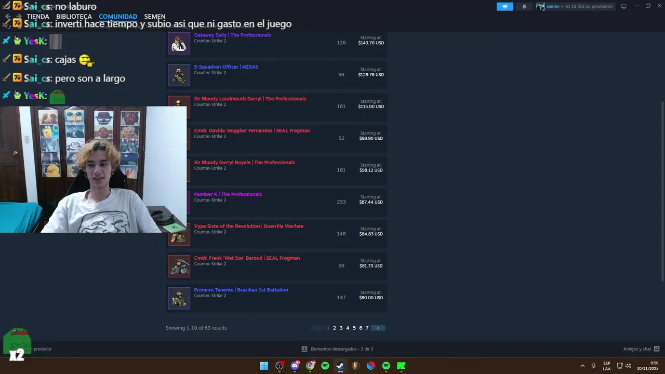Viewport: 665px width, 374px height.
Task: Open the Kick app from the taskbar
Action: (401, 366)
